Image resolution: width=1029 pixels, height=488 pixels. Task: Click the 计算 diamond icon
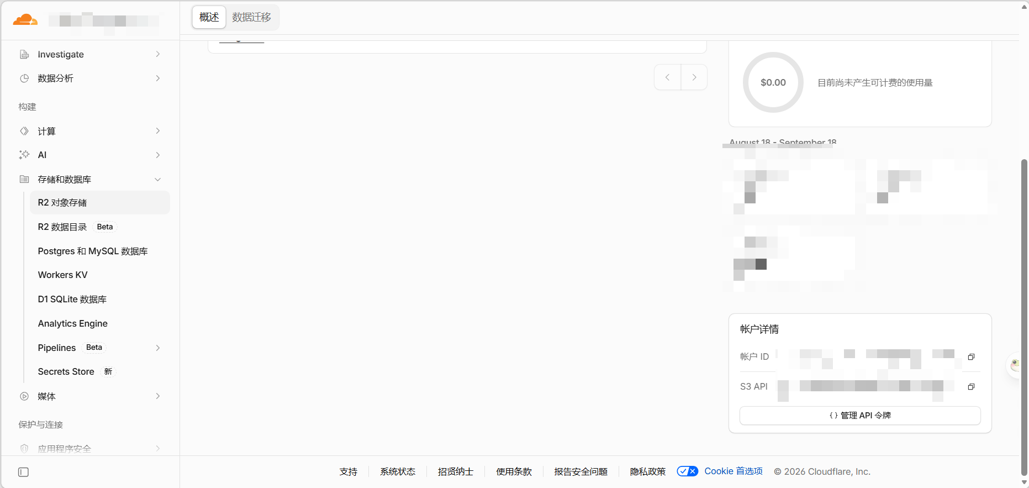tap(24, 131)
